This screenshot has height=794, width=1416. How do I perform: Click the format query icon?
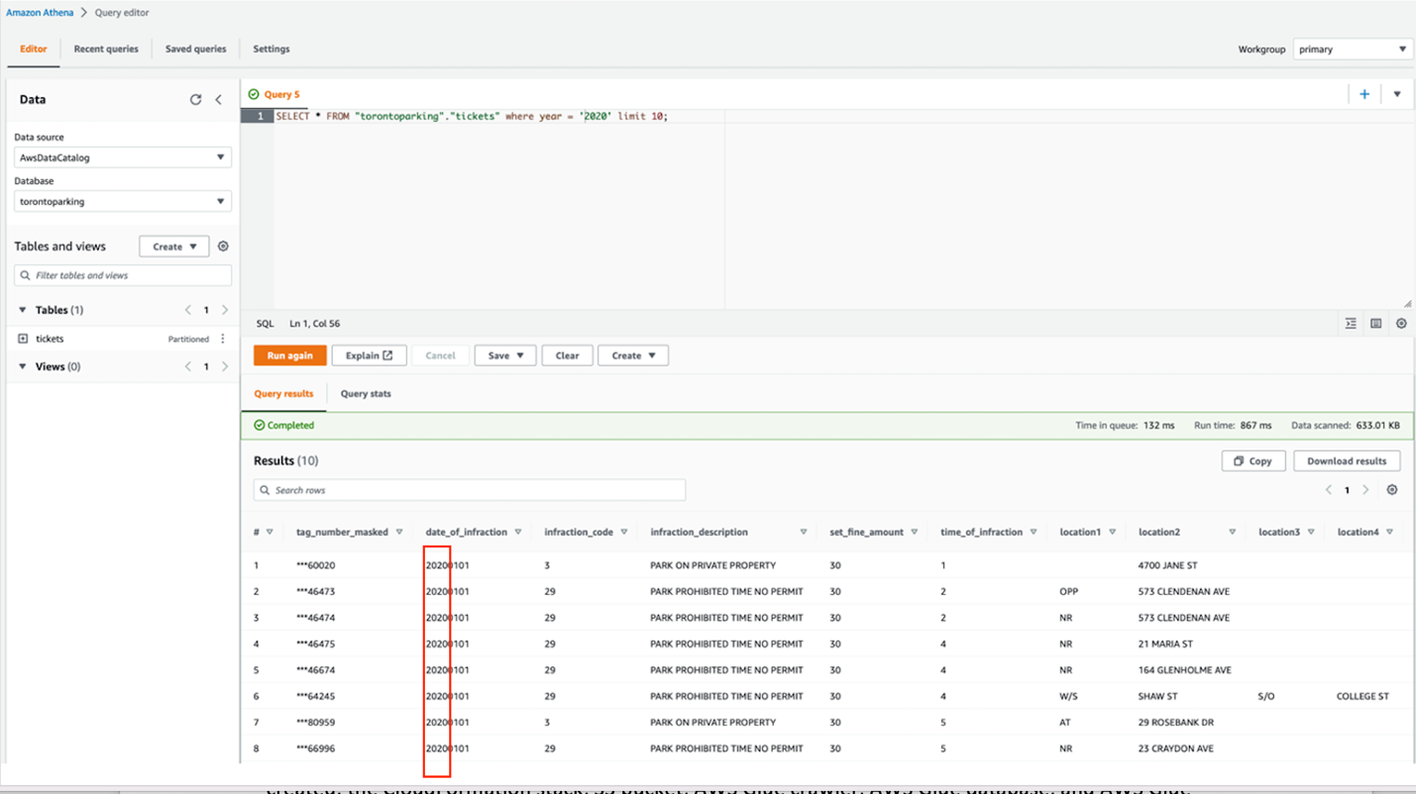point(1351,324)
